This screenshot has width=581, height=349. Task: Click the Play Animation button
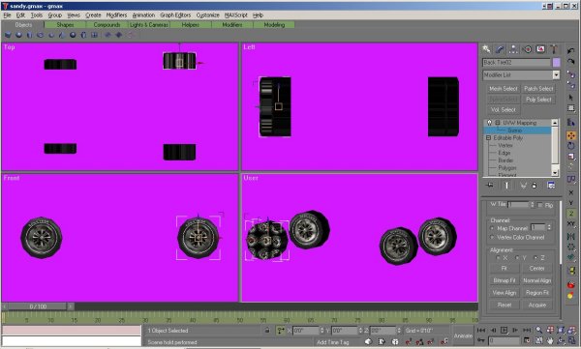tap(504, 330)
